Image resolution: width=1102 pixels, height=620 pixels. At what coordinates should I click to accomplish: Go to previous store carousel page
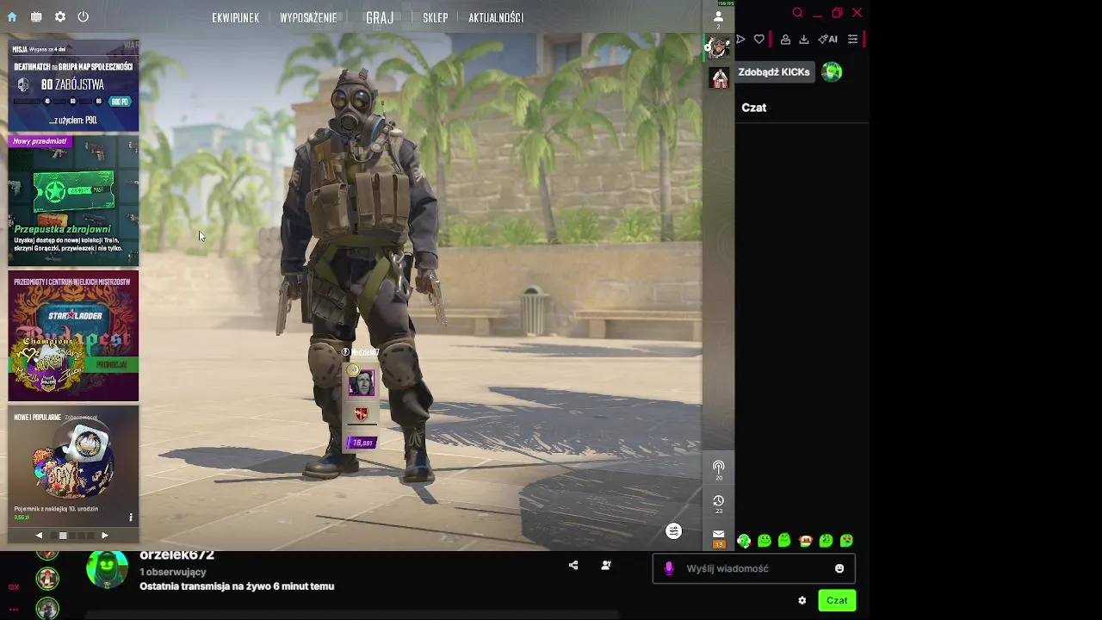39,536
